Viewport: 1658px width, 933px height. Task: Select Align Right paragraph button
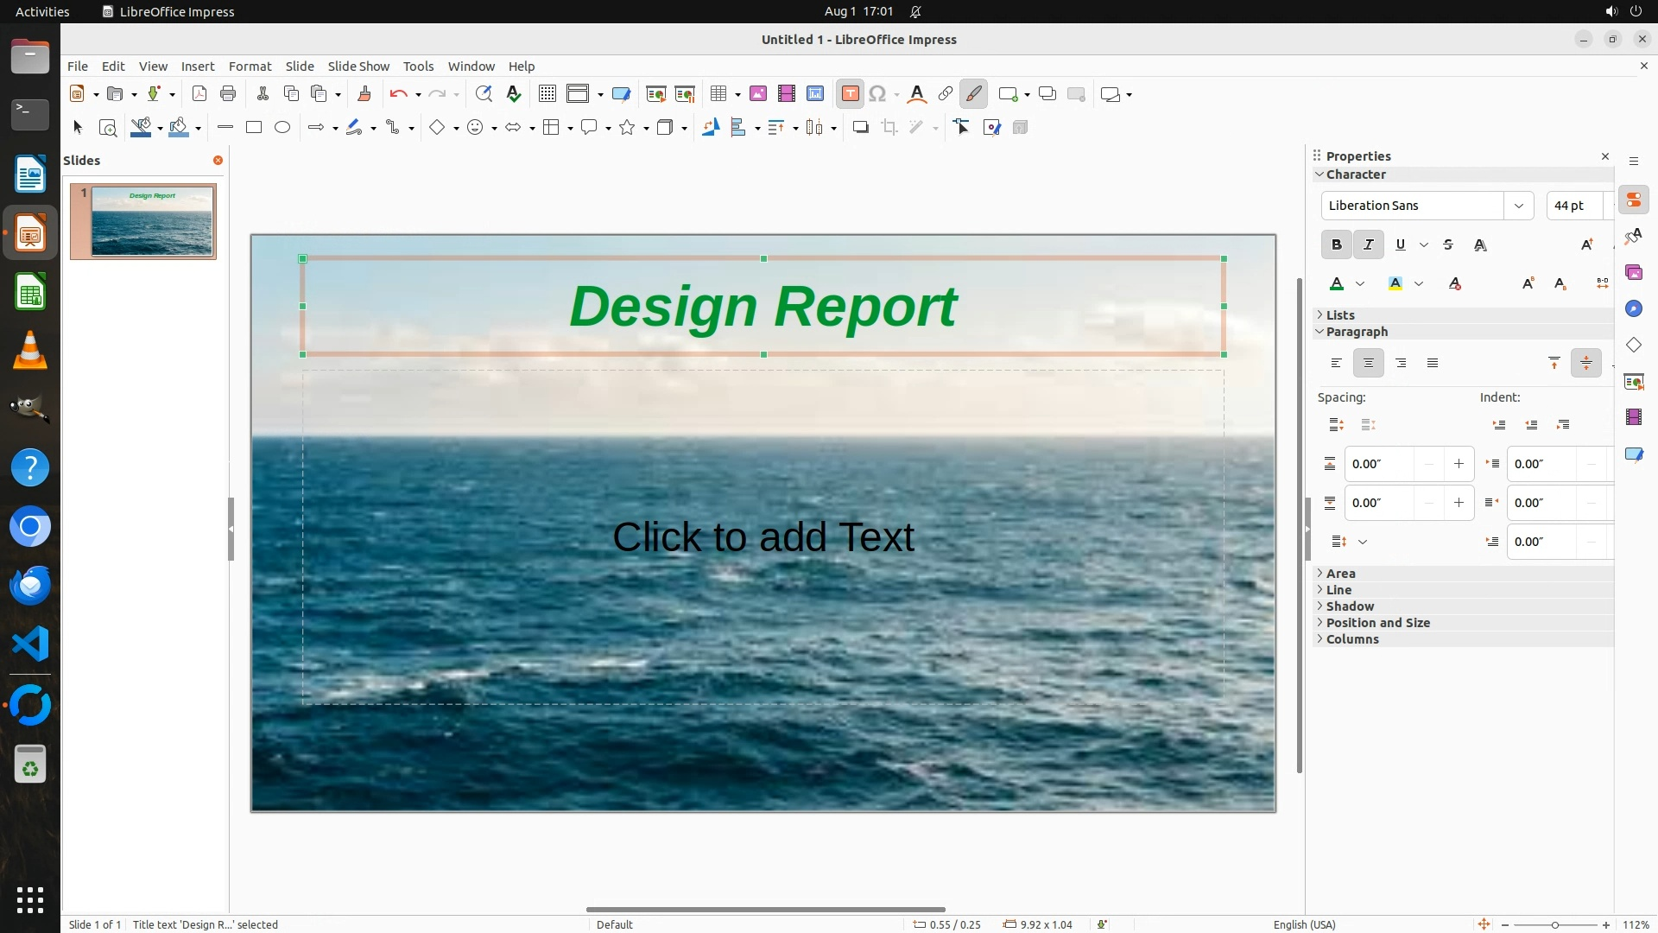point(1401,364)
